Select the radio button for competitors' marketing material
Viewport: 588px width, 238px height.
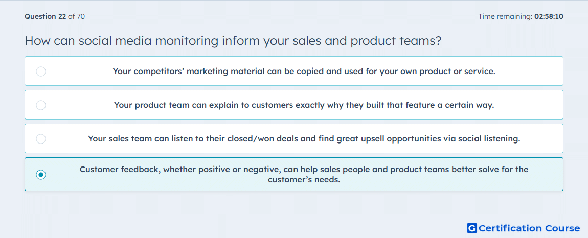[x=41, y=71]
